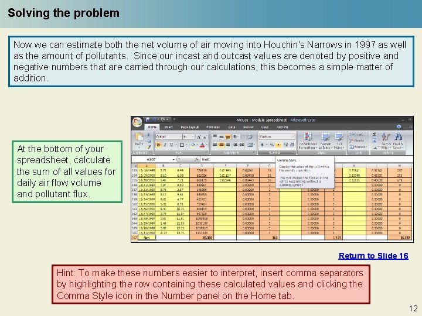The width and height of the screenshot is (422, 316).
Task: Open the Format cells dropdown
Action: point(357,147)
